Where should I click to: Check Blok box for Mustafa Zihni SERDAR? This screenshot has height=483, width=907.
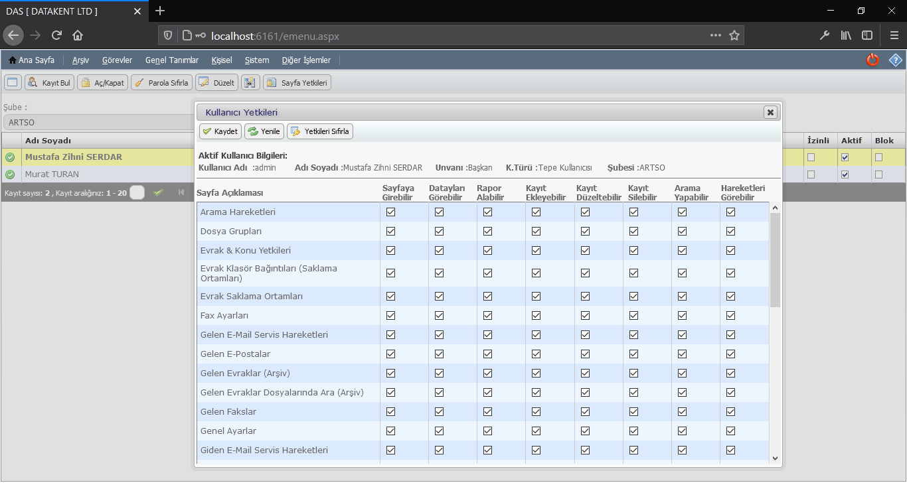878,157
